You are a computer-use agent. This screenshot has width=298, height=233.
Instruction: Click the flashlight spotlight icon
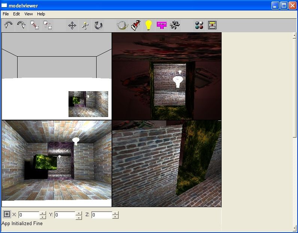[x=136, y=25]
